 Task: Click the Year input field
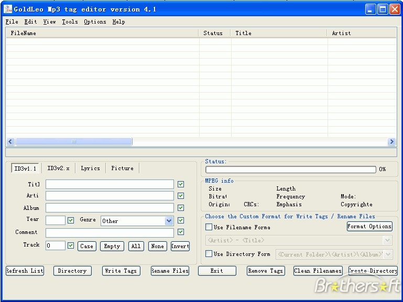tap(56, 220)
